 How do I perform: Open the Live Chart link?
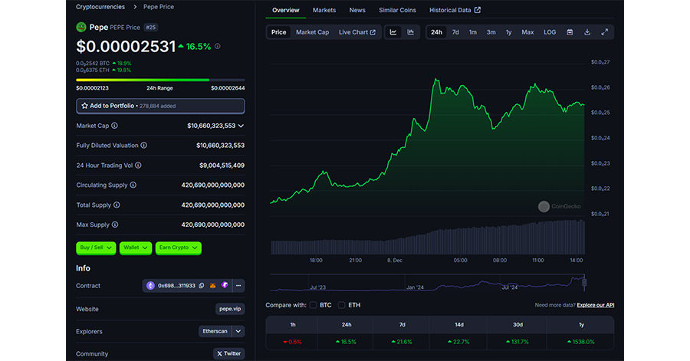click(x=356, y=32)
